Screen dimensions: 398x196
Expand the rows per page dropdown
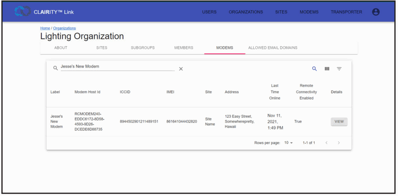pos(288,143)
